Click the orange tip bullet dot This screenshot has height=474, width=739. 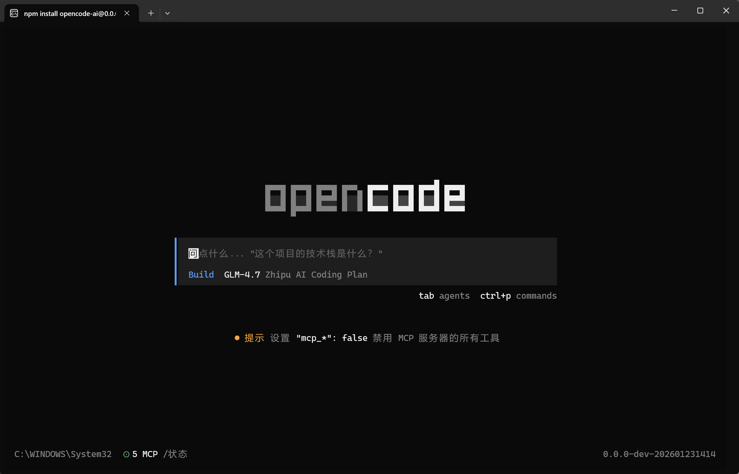pyautogui.click(x=237, y=338)
